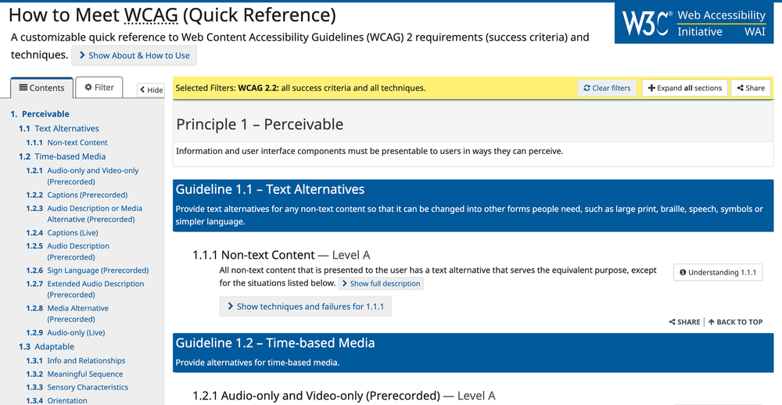Screen dimensions: 782x405
Task: Click the Principle 1 – Perceivable heading
Action: [x=260, y=124]
